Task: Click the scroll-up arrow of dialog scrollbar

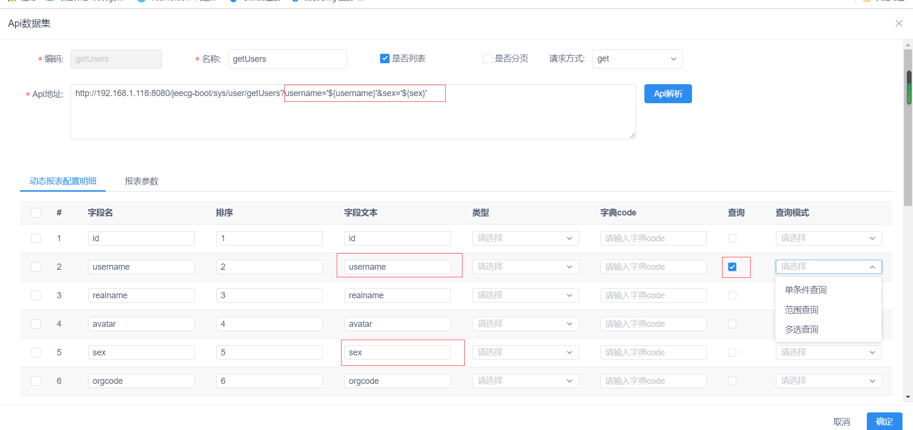Action: pyautogui.click(x=908, y=45)
